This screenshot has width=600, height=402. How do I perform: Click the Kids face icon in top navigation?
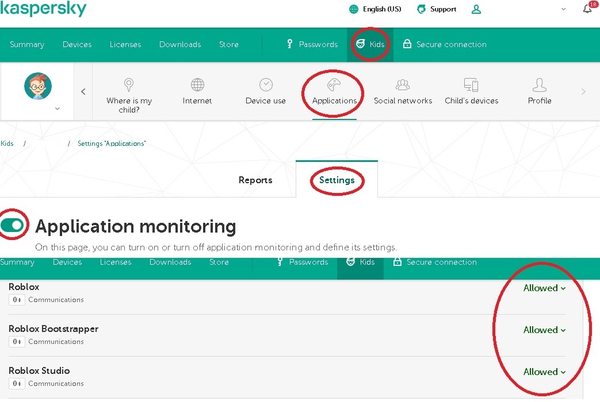361,44
